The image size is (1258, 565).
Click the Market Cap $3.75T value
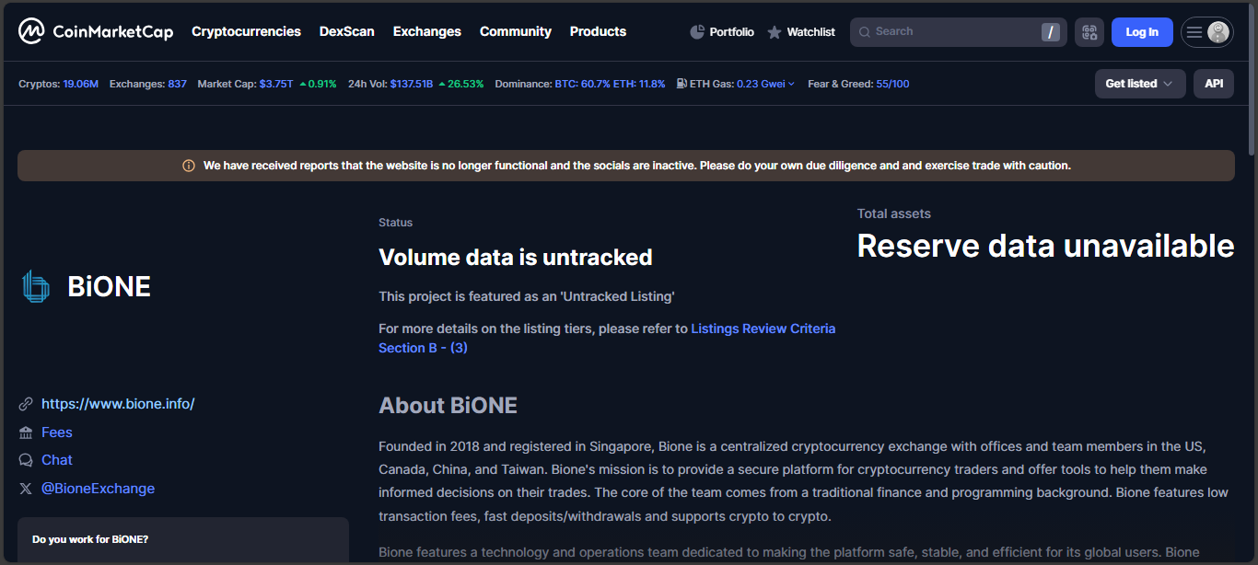276,84
